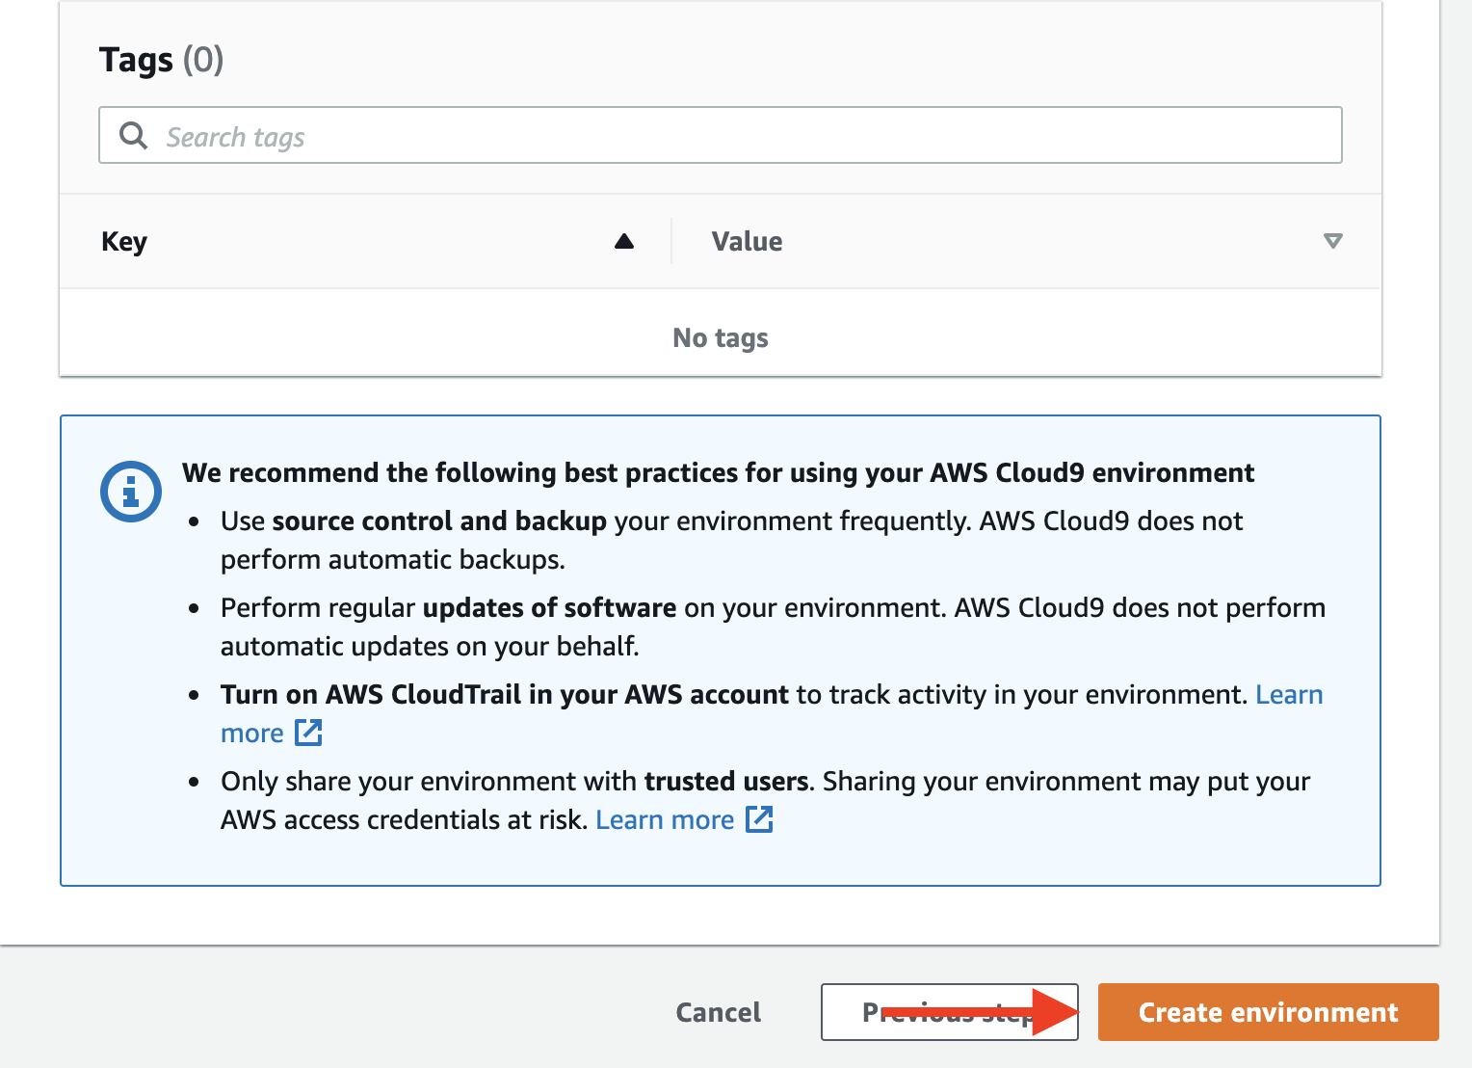Open trusted users Learn more link

[x=665, y=819]
